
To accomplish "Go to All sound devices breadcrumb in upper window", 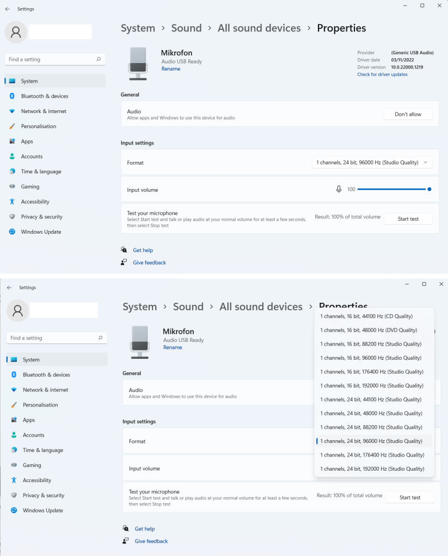I will (259, 28).
